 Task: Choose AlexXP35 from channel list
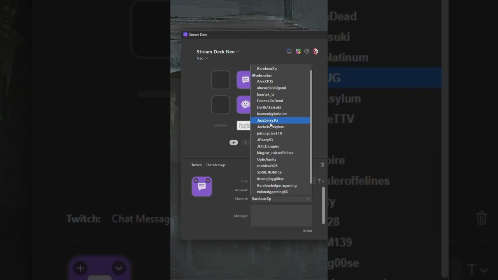click(x=280, y=81)
